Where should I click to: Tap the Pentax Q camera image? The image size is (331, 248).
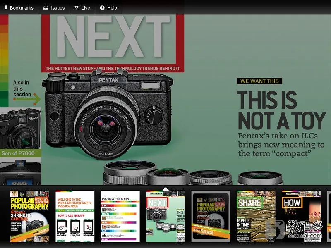click(108, 114)
